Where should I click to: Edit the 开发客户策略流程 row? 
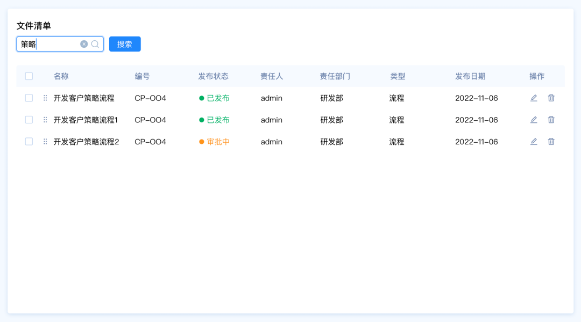534,98
